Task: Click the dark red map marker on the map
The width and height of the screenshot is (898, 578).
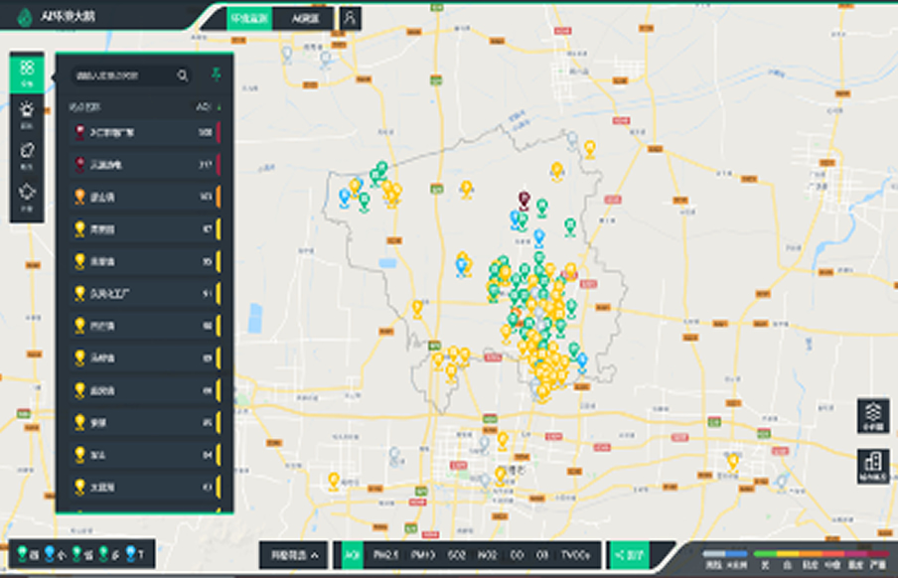Action: point(524,200)
